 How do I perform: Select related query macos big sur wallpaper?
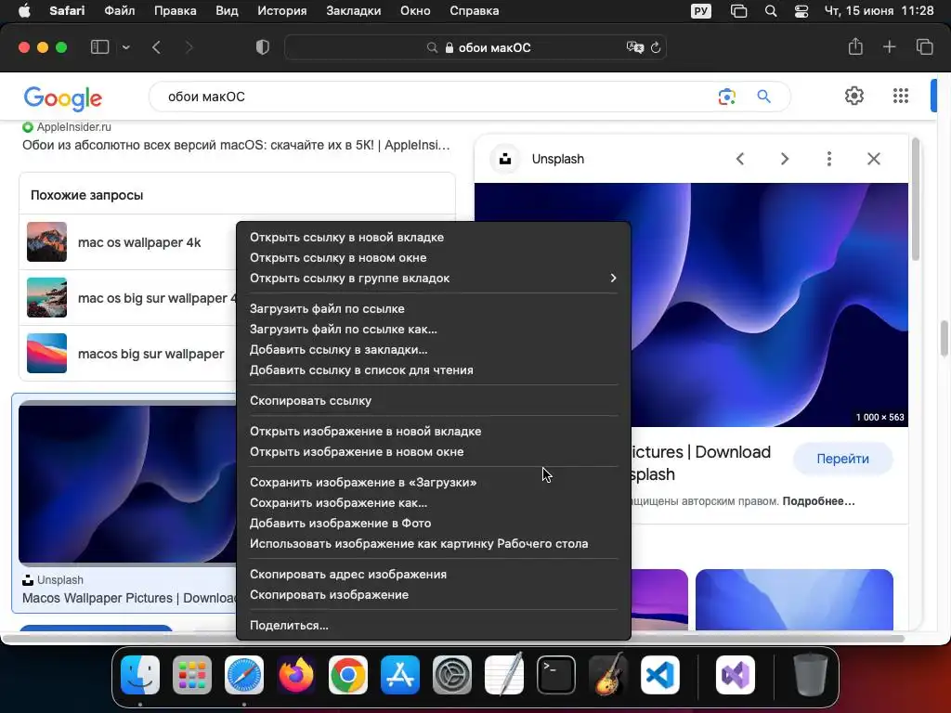coord(151,354)
